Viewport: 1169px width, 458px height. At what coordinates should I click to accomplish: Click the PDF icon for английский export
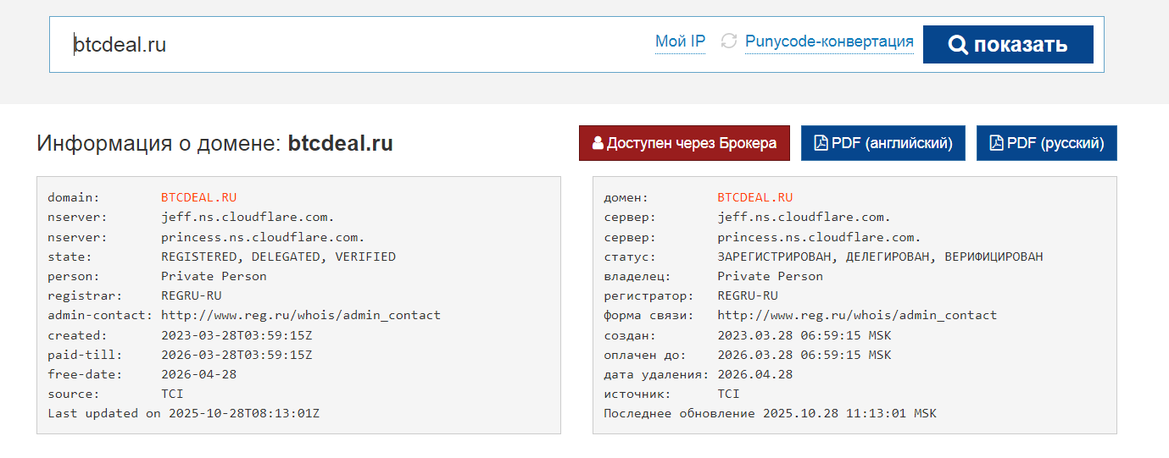tap(821, 143)
